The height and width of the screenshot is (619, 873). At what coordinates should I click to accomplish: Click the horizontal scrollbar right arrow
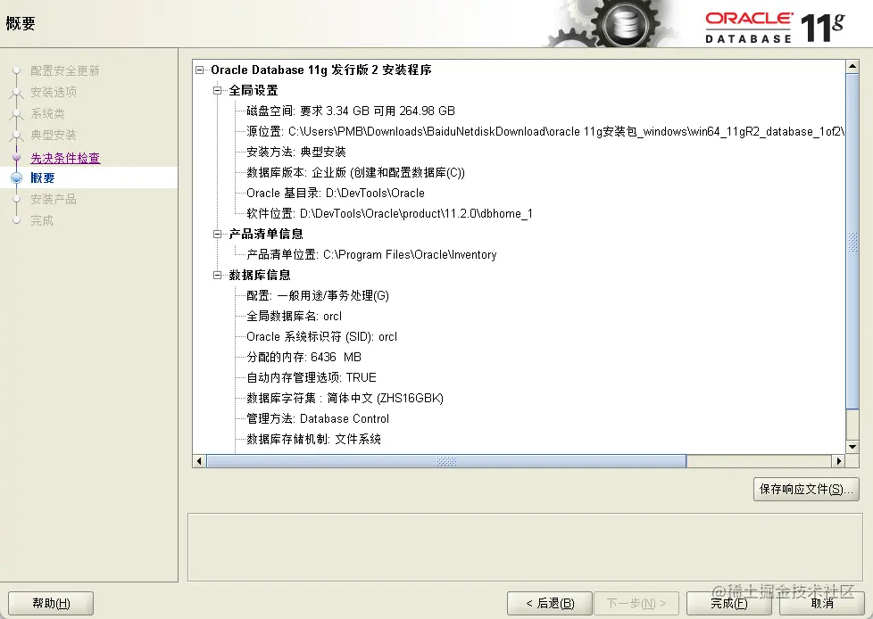(x=839, y=461)
